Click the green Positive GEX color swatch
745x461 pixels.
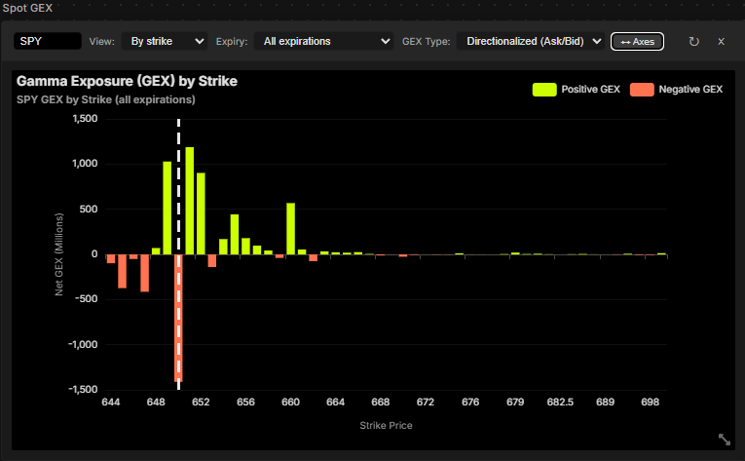point(543,90)
